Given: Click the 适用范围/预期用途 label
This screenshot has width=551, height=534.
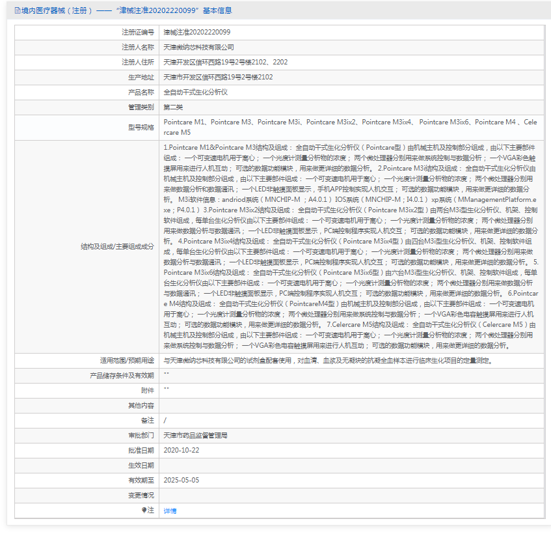Looking at the screenshot, I should (x=127, y=361).
